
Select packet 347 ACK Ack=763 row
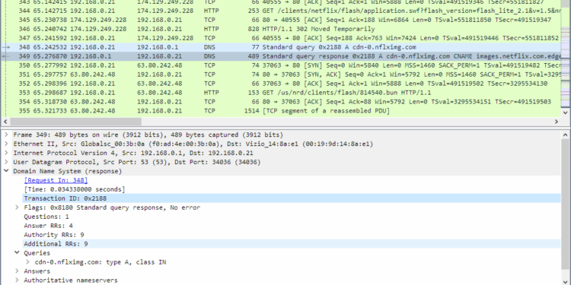coord(280,38)
